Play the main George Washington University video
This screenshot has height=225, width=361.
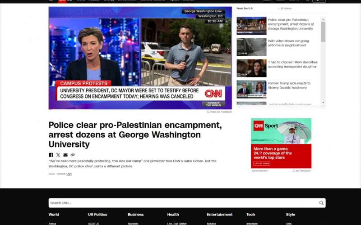point(140,58)
